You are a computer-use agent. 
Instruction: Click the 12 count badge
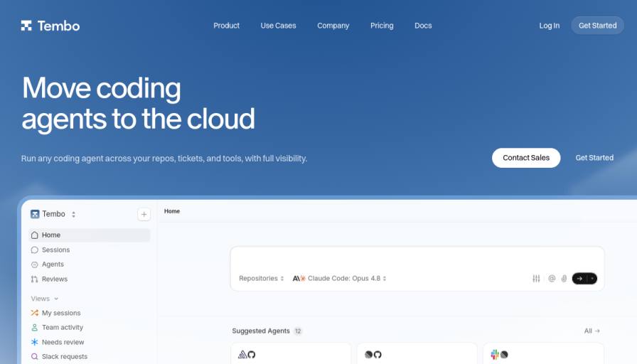pyautogui.click(x=298, y=331)
